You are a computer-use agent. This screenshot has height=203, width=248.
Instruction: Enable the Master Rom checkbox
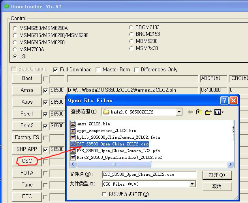pyautogui.click(x=98, y=70)
